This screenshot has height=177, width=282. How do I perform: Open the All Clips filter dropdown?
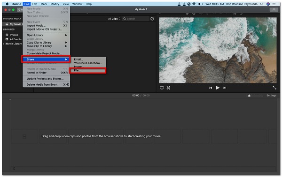tap(114, 19)
